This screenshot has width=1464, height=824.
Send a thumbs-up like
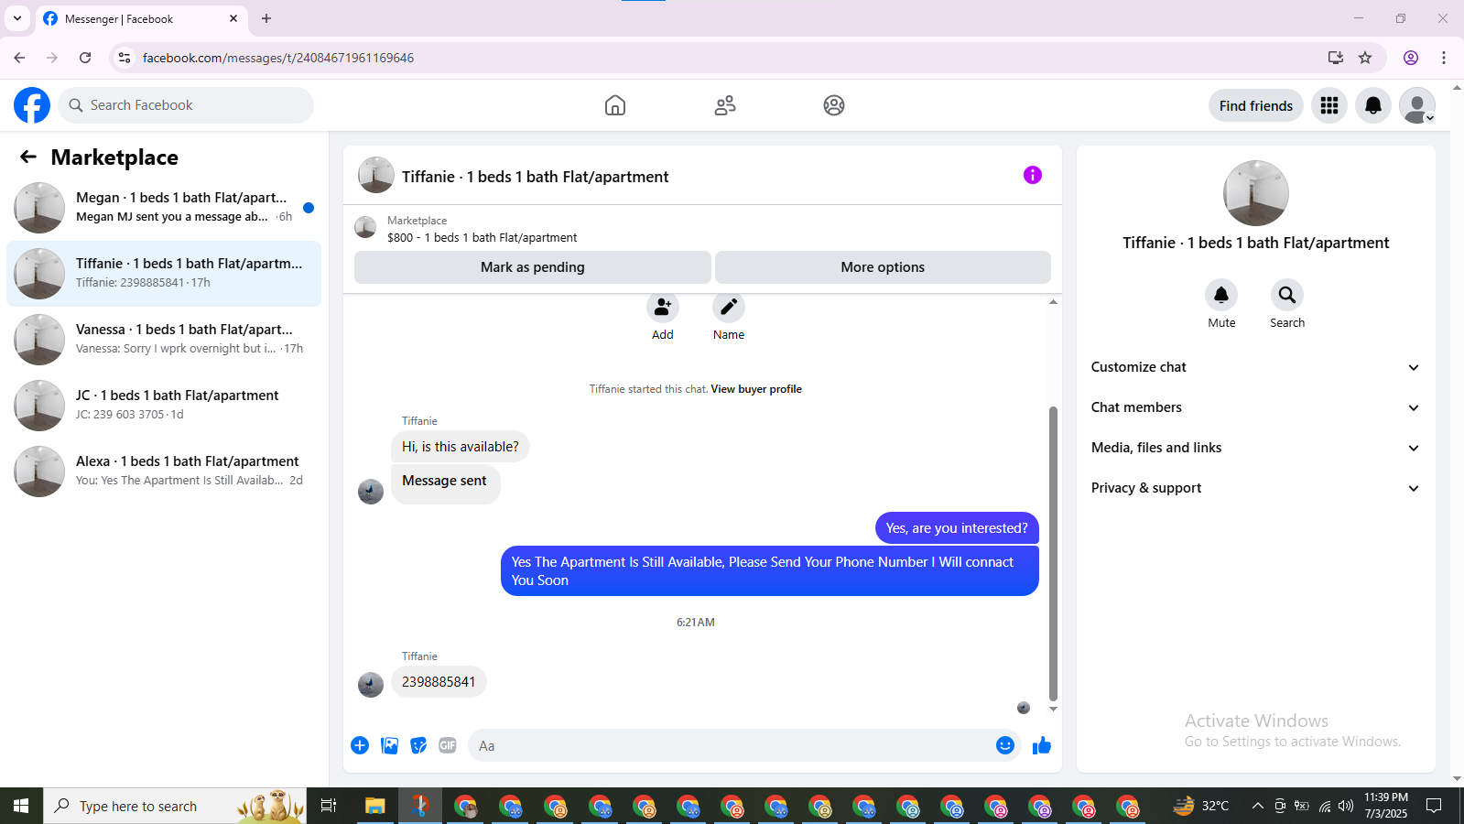pos(1042,745)
